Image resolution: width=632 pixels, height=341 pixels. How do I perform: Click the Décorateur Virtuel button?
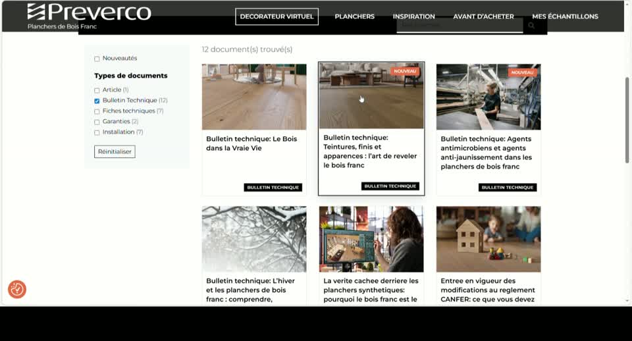(276, 16)
